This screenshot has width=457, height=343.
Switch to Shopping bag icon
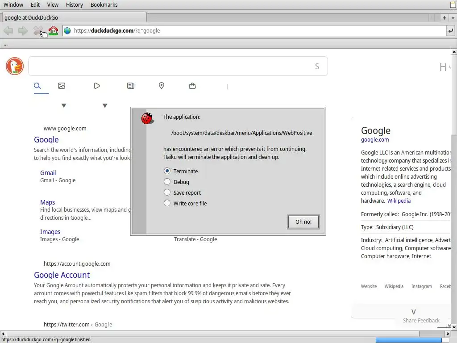point(192,86)
